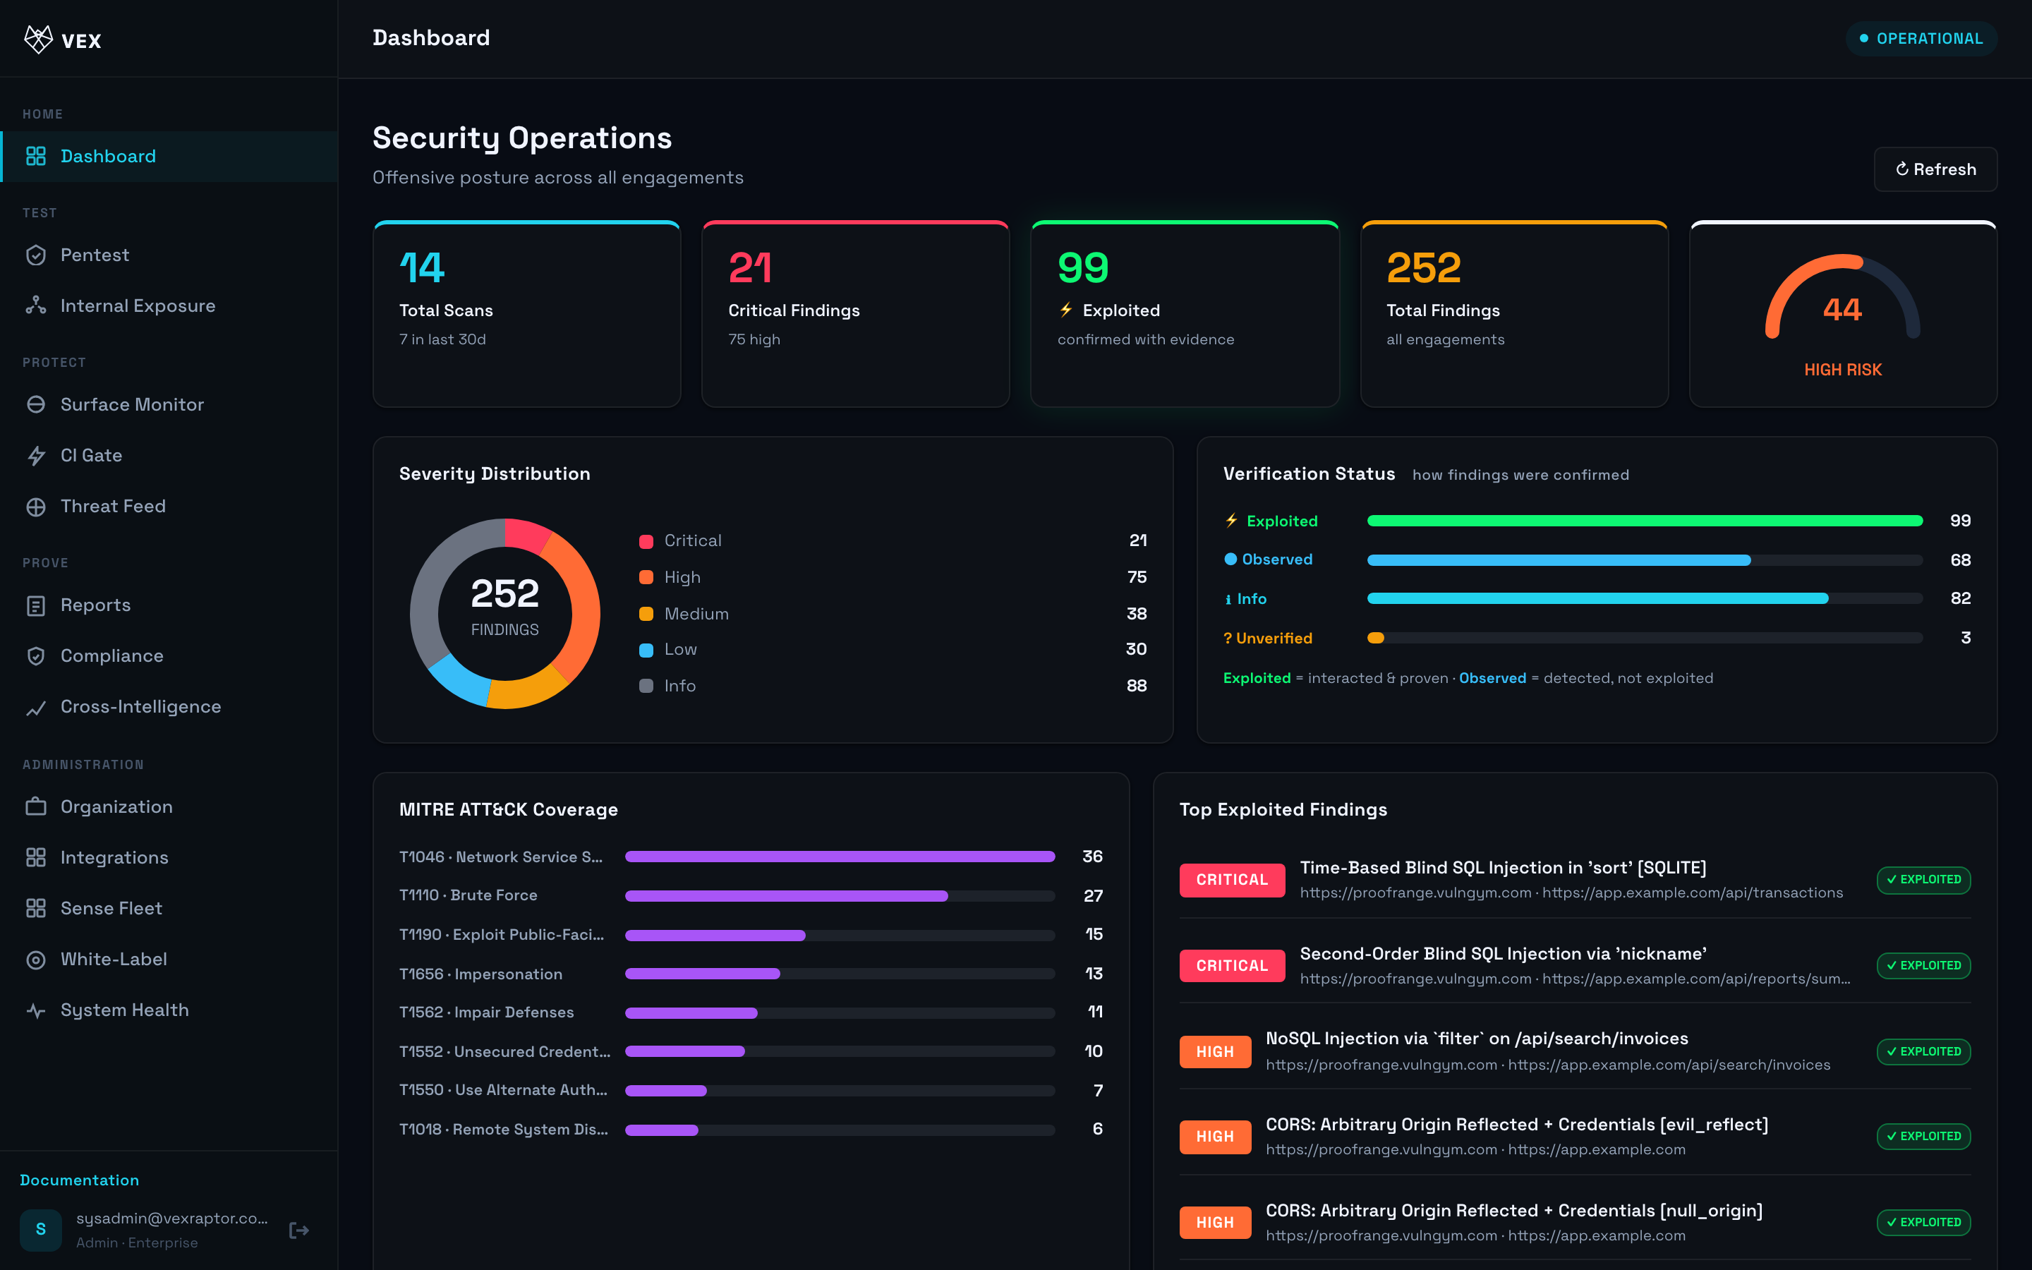Click the Pentest shield icon
This screenshot has height=1270, width=2032.
[x=36, y=255]
